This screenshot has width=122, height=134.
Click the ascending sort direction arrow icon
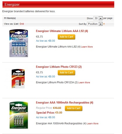point(104,24)
